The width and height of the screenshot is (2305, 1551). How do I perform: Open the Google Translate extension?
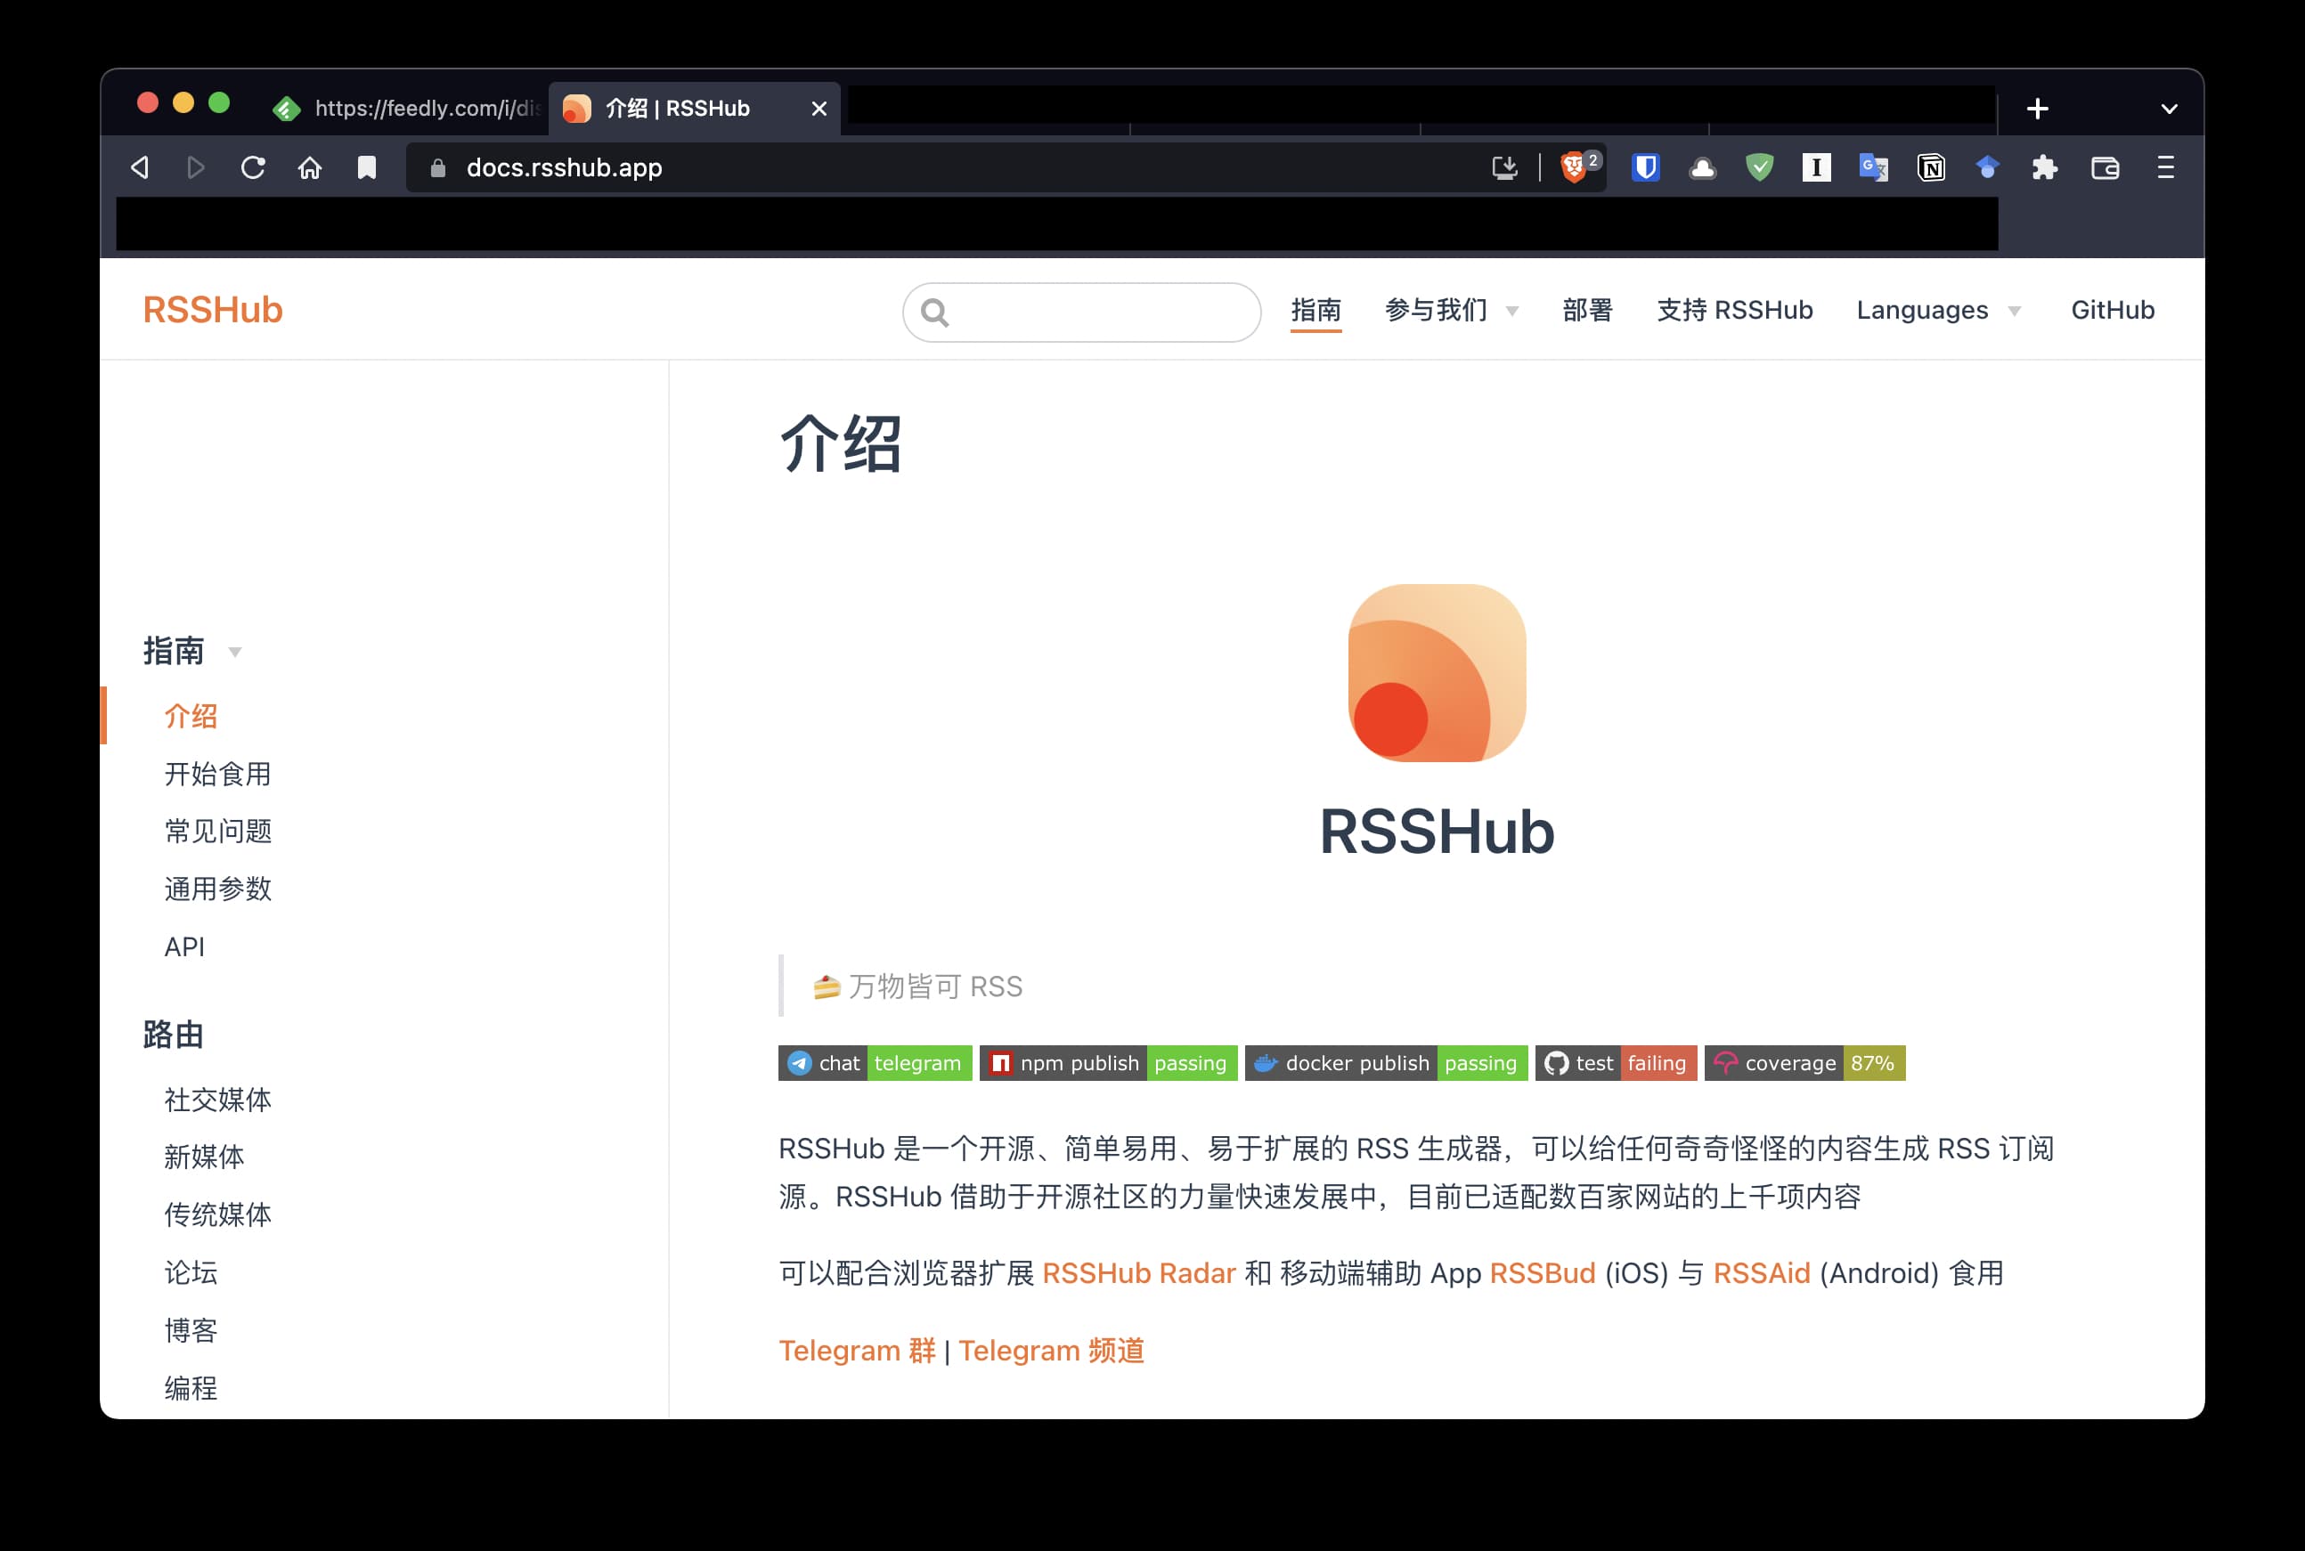1874,167
